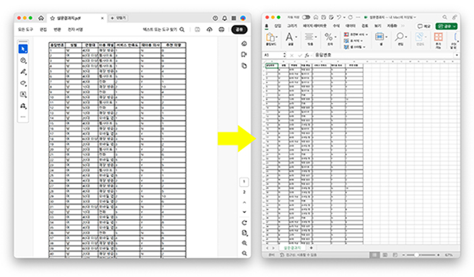The image size is (474, 277).
Task: Open Acrobat notifications bell
Action: pos(224,18)
